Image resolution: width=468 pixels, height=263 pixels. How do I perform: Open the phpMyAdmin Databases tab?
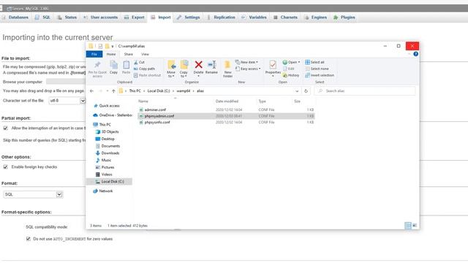[x=15, y=18]
